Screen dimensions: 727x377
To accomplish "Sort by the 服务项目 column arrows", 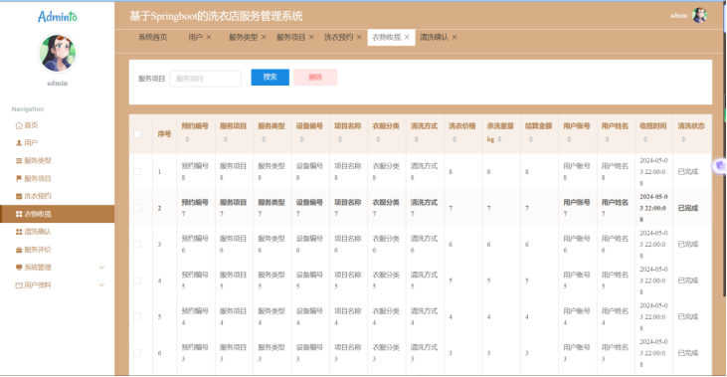I will 226,139.
